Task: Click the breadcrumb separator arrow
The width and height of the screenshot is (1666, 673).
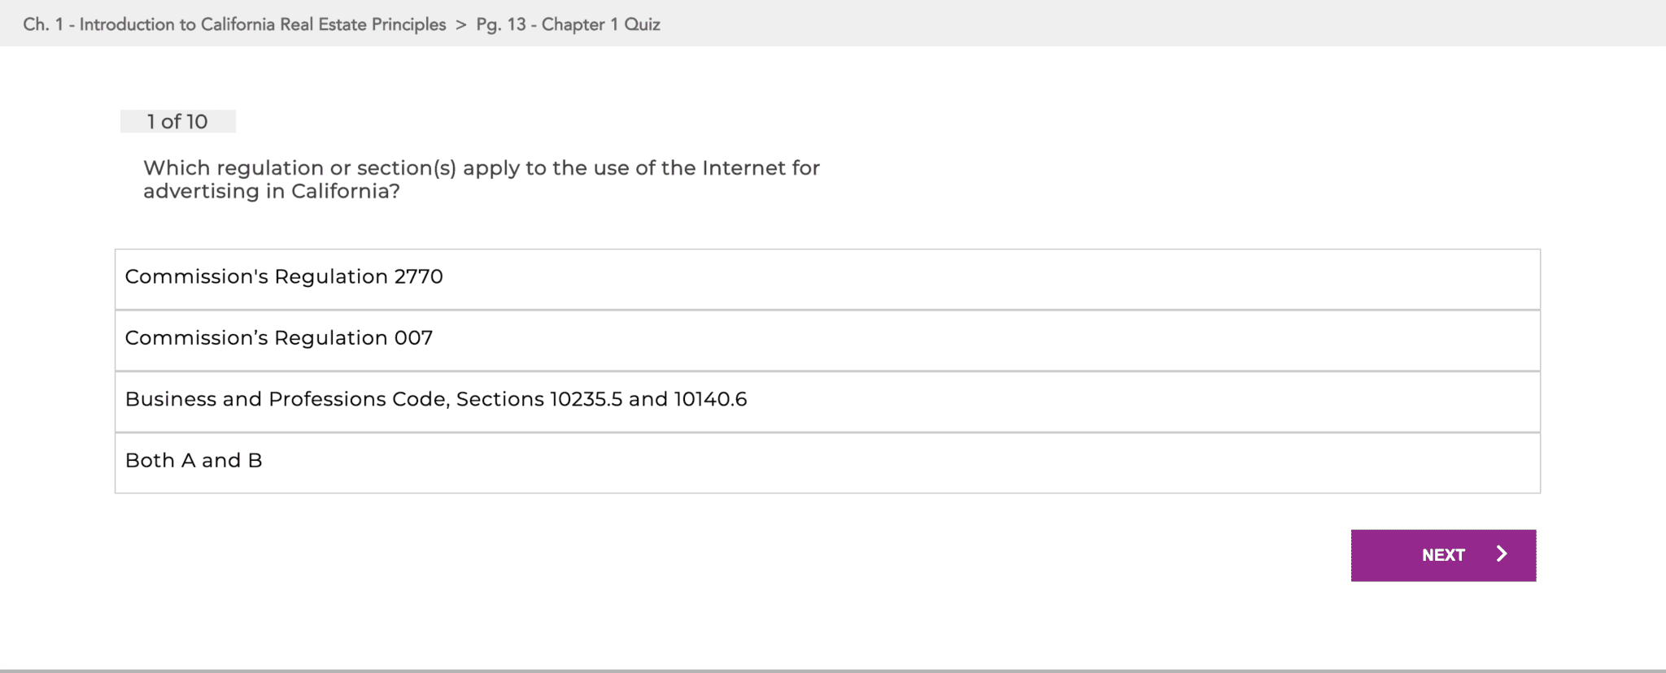Action: click(461, 24)
